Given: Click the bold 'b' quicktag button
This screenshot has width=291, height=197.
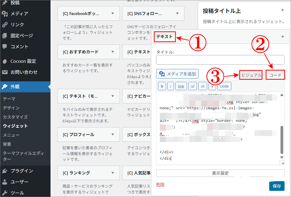Looking at the screenshot, I should tap(162, 86).
